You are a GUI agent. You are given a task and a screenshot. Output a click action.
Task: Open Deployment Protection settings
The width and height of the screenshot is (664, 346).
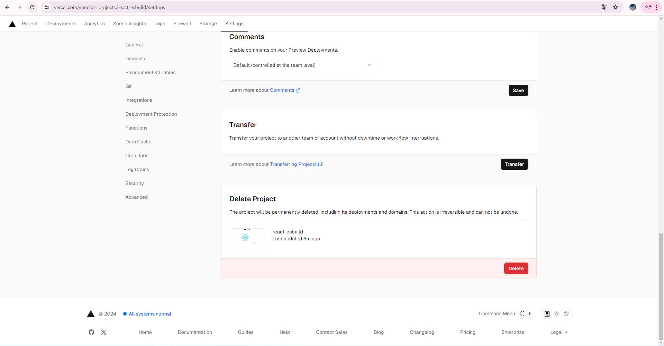pyautogui.click(x=151, y=114)
